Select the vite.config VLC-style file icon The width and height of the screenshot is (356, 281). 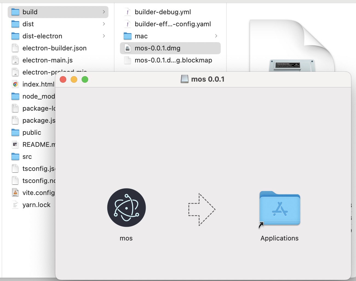click(15, 193)
